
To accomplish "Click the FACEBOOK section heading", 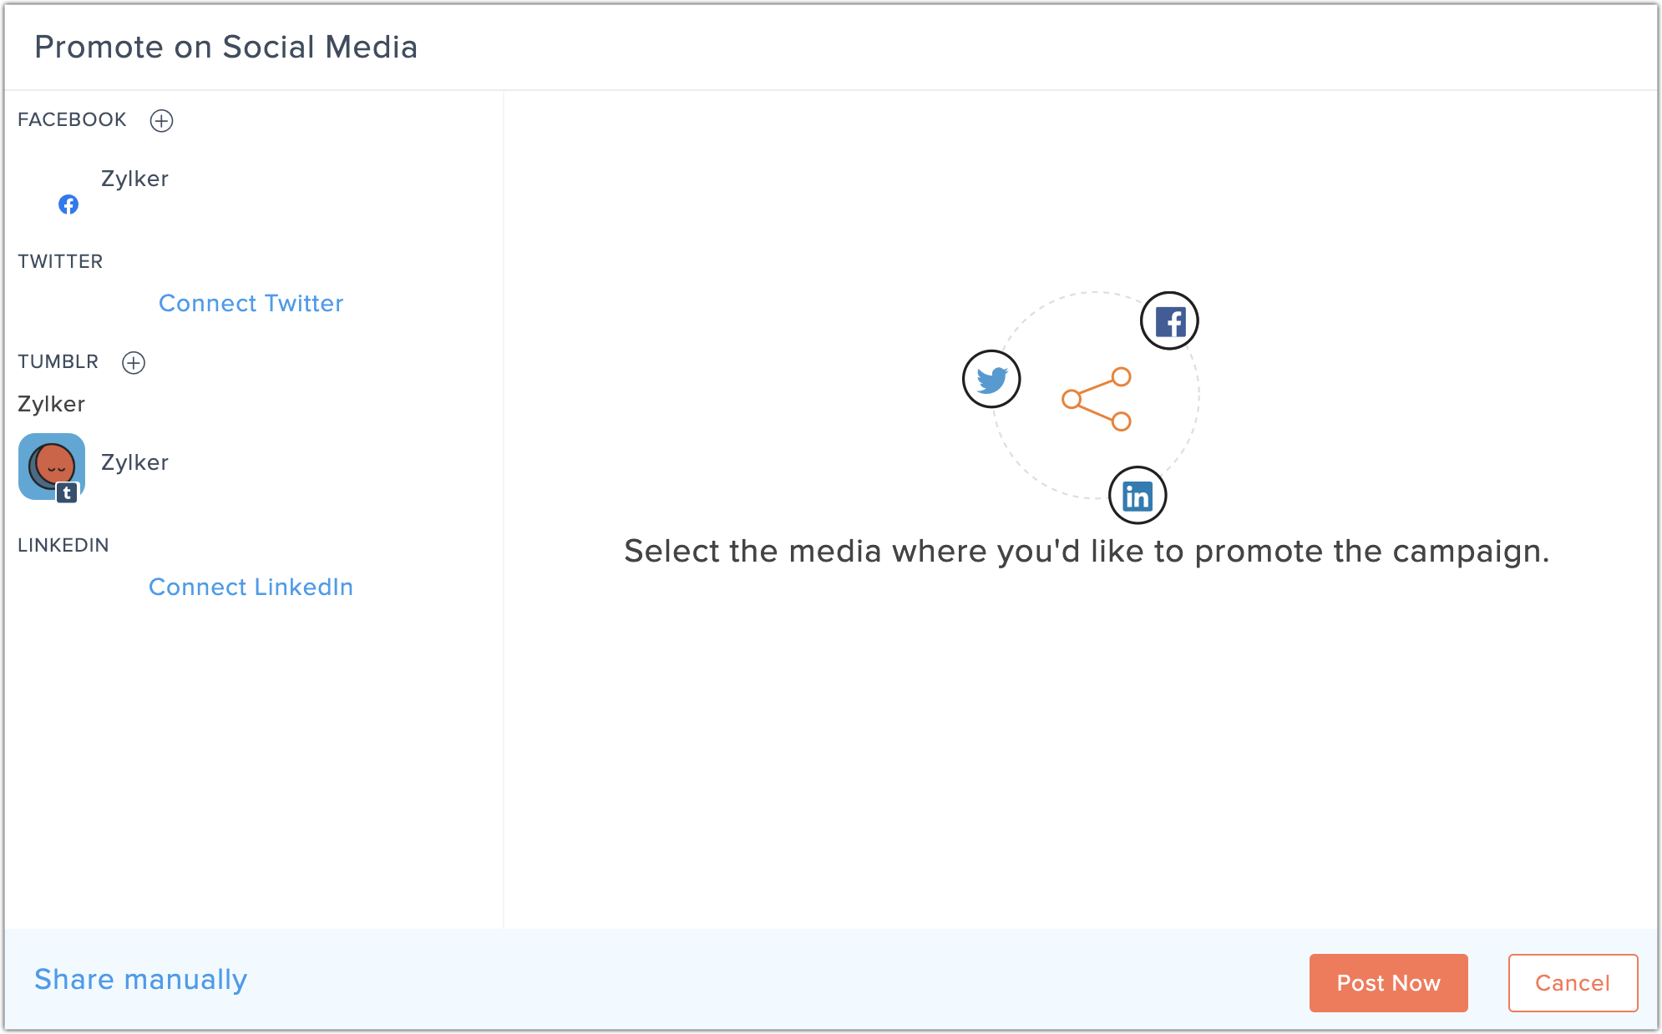I will click(72, 119).
